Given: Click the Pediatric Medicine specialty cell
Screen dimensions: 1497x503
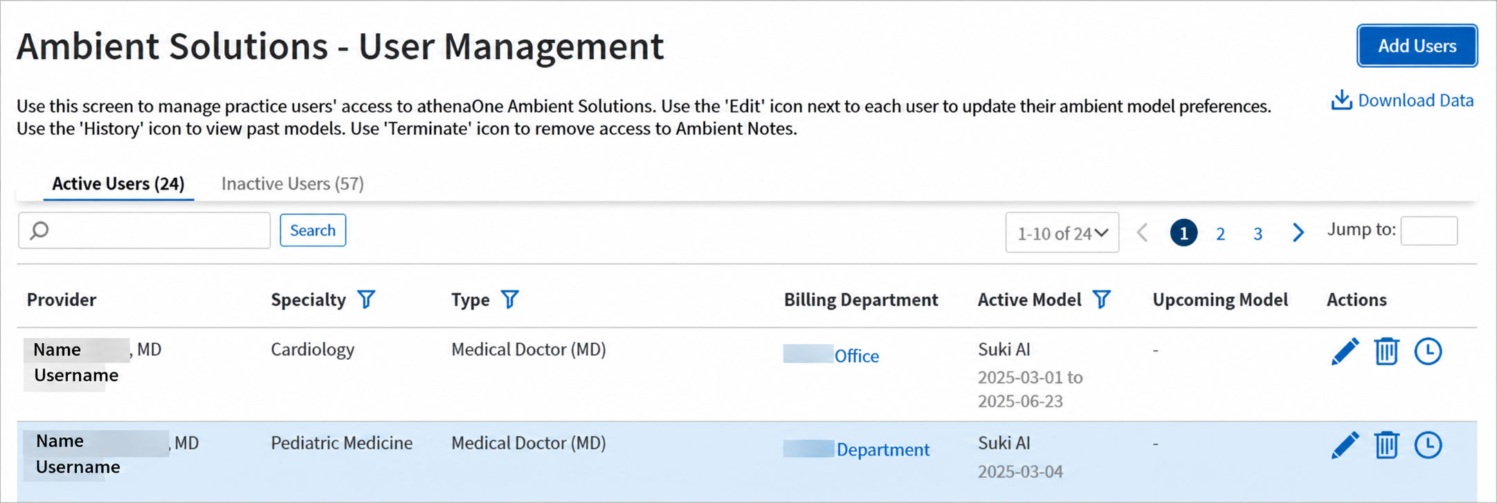Looking at the screenshot, I should 341,443.
